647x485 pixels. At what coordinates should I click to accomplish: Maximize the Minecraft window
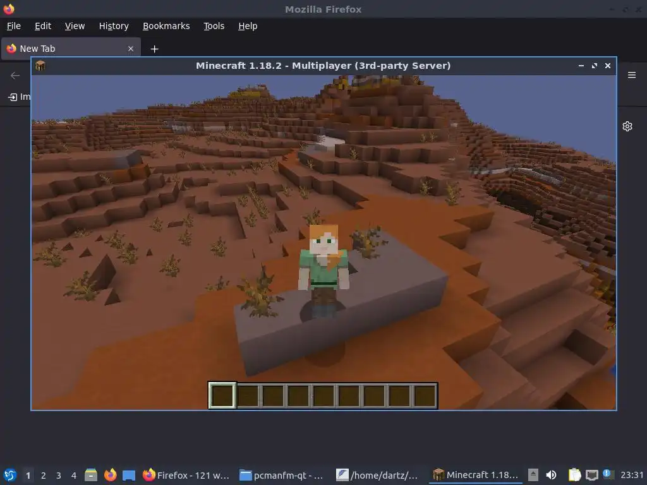[594, 66]
